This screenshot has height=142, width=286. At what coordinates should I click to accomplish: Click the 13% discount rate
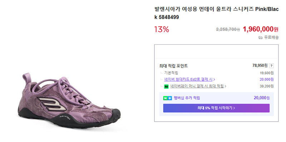click(x=162, y=29)
